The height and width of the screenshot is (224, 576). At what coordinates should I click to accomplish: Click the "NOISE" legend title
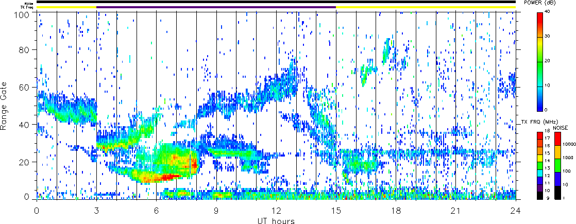tap(560, 128)
